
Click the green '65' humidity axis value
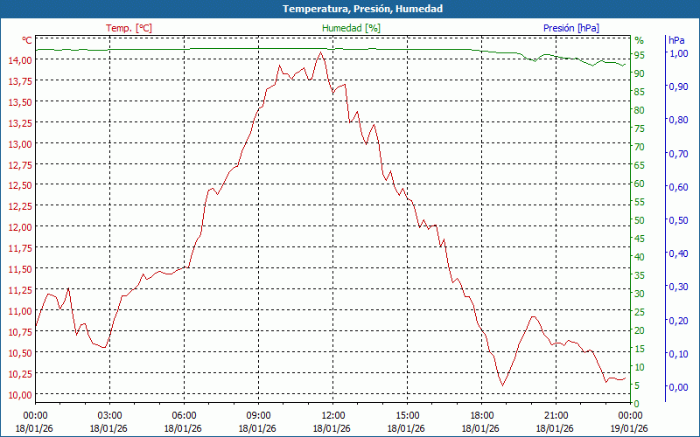(640, 165)
